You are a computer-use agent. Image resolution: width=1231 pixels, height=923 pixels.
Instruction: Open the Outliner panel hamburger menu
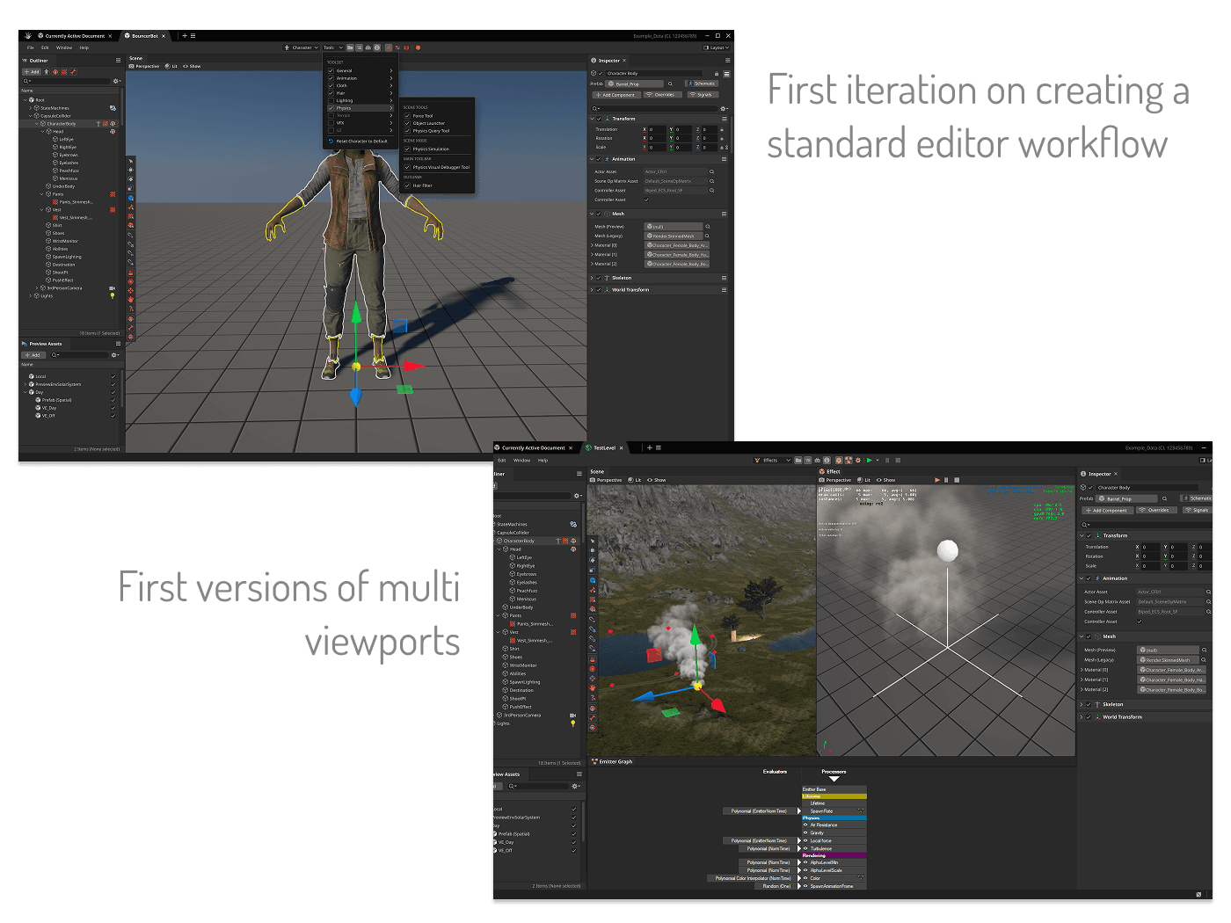119,61
